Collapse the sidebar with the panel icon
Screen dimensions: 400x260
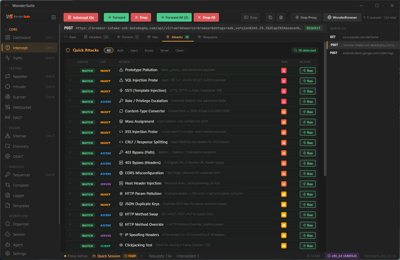point(54,17)
